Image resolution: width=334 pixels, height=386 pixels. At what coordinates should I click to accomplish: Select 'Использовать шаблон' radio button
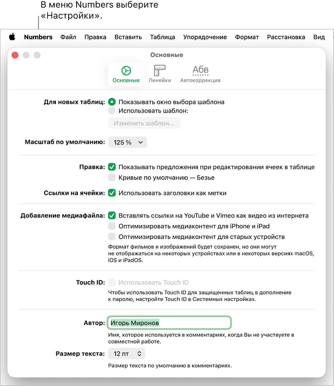112,111
